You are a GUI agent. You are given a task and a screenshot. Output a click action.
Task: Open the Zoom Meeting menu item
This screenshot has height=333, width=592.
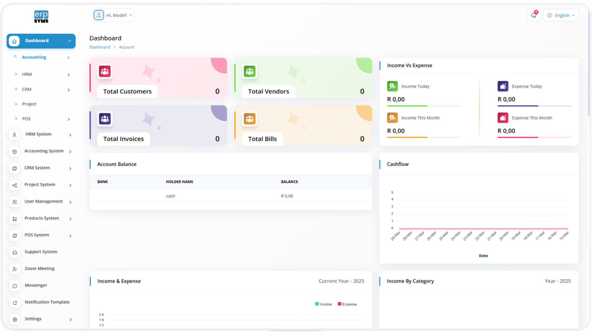click(39, 269)
